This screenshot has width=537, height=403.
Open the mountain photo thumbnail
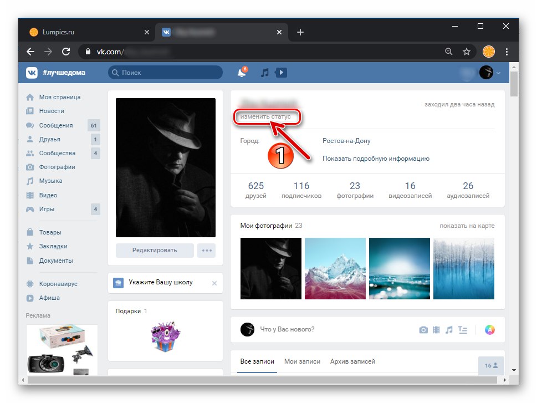pos(335,269)
